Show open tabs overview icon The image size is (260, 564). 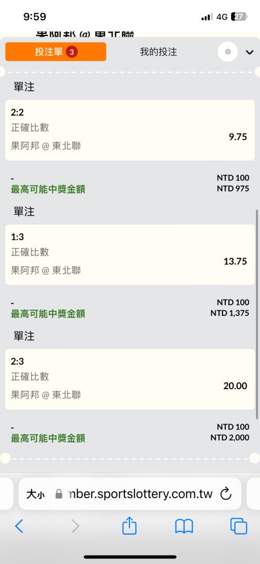click(239, 526)
